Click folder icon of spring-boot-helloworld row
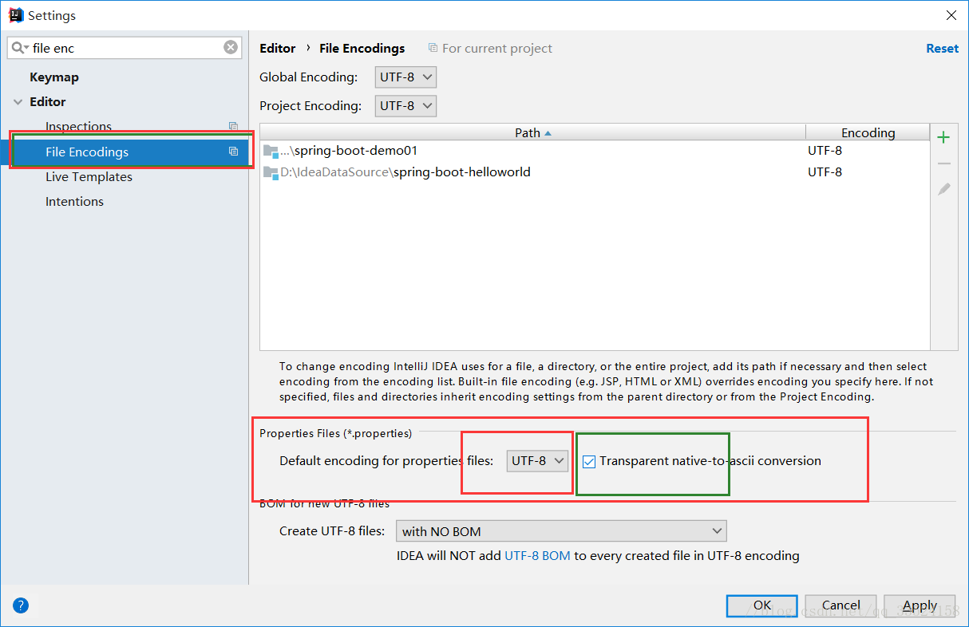969x627 pixels. click(x=271, y=172)
